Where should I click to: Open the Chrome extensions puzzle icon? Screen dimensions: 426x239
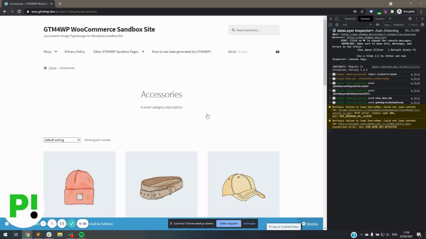(x=392, y=11)
